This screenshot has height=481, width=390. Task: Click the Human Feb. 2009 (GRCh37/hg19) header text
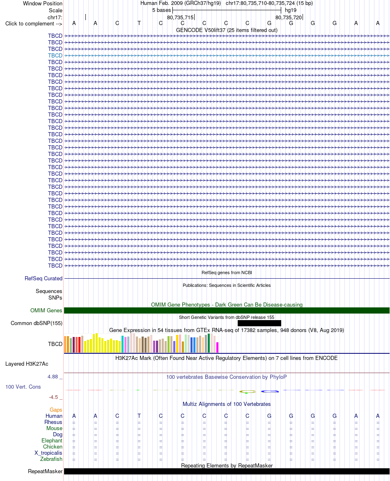point(180,3)
